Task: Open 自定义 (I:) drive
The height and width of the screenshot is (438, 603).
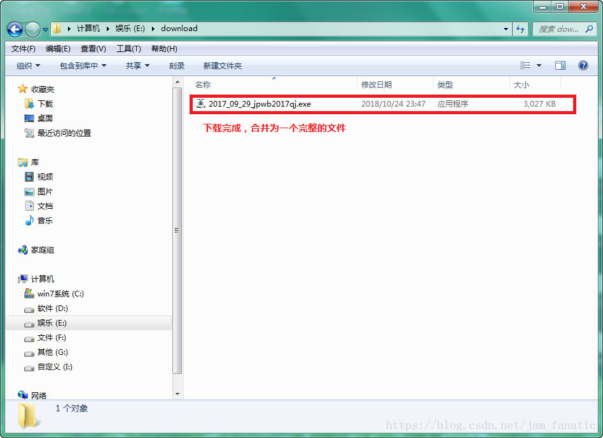Action: click(x=55, y=367)
